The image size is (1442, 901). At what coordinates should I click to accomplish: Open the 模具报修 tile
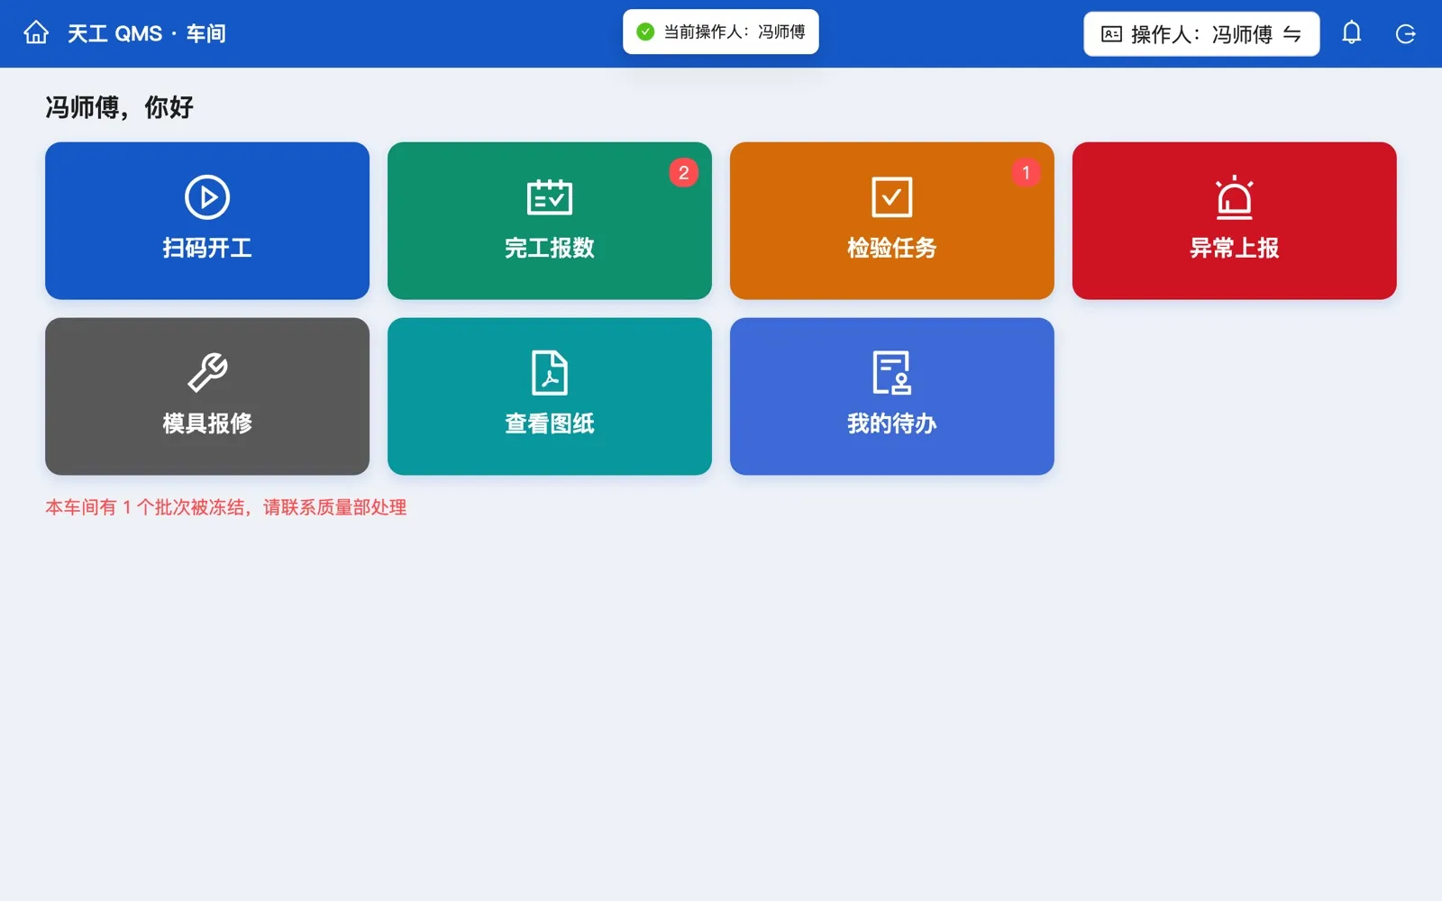tap(207, 396)
